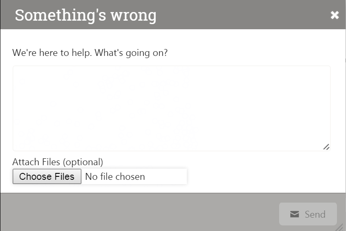Click the envelope icon on Send
This screenshot has height=231, width=346.
click(x=294, y=214)
